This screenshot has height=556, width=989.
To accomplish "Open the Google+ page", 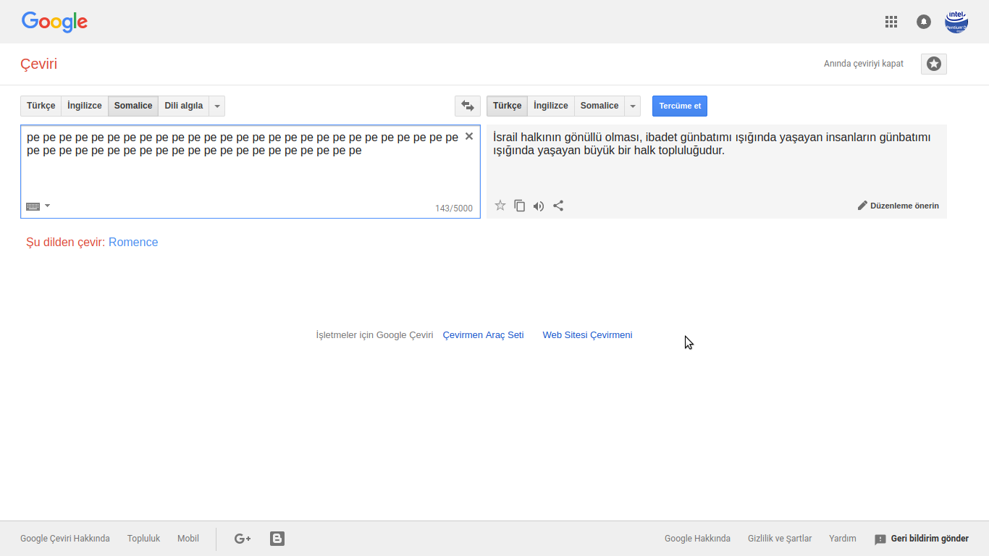I will point(243,538).
